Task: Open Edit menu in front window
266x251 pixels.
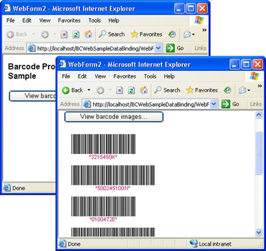Action: pos(82,76)
